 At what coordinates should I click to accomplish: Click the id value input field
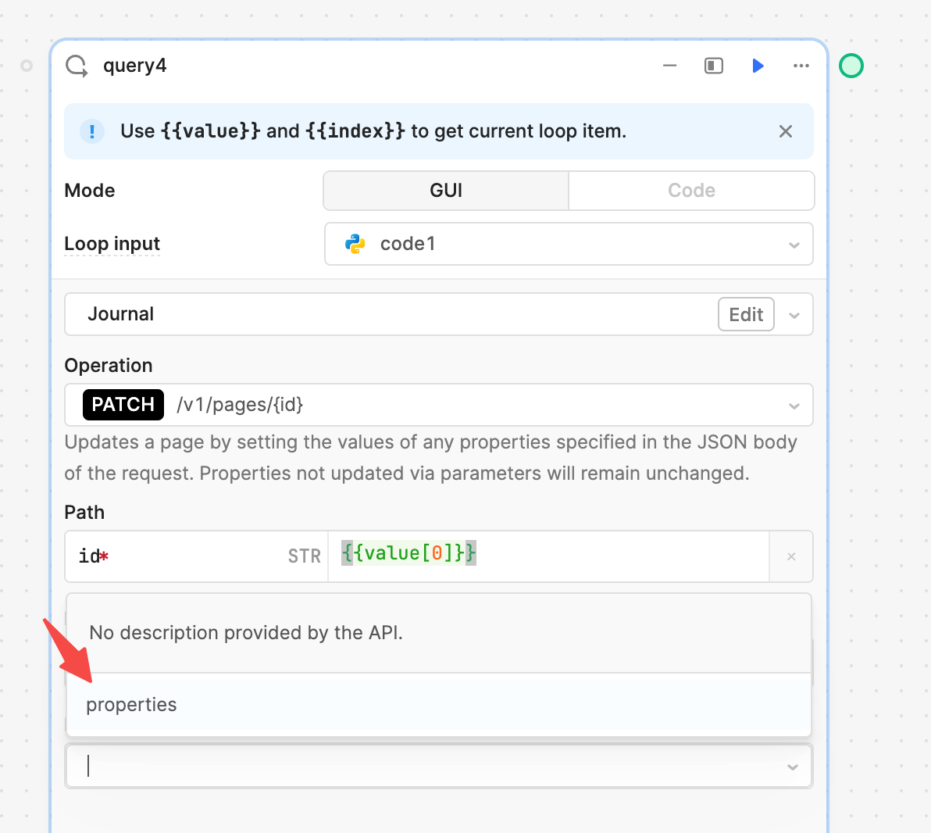click(x=547, y=555)
